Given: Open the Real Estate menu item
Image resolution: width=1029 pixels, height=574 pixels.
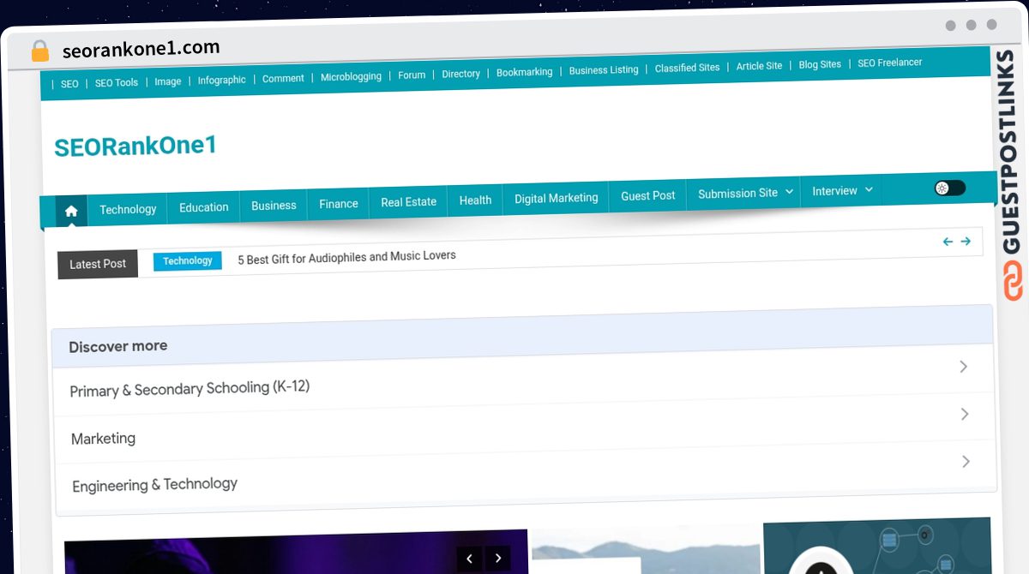Looking at the screenshot, I should 408,202.
